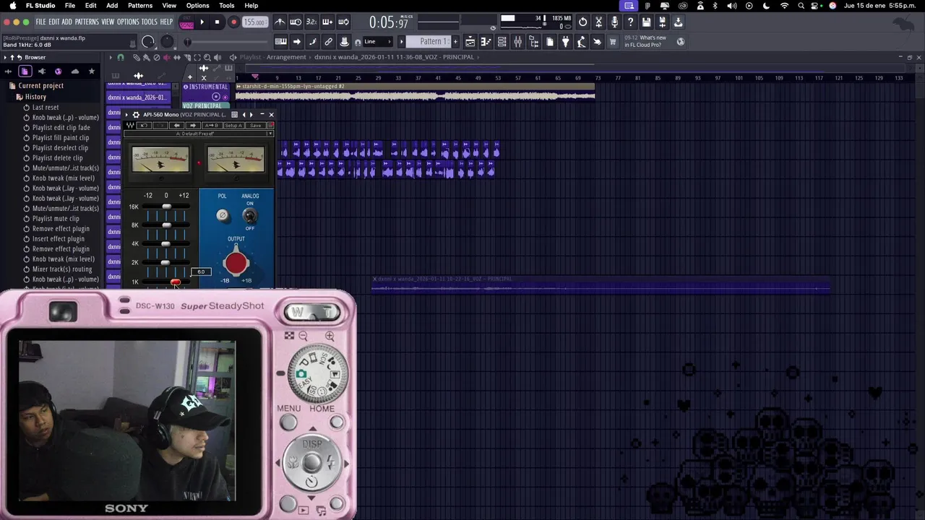Toggle the metronome icon
The width and height of the screenshot is (925, 520).
pos(280,22)
